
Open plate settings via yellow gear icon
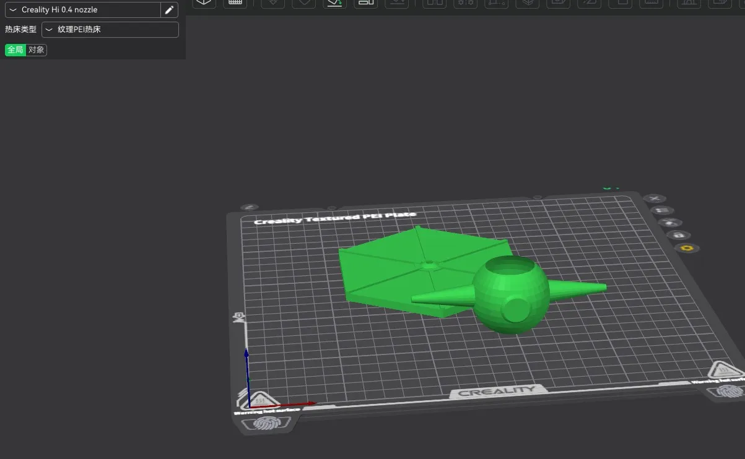tap(686, 248)
